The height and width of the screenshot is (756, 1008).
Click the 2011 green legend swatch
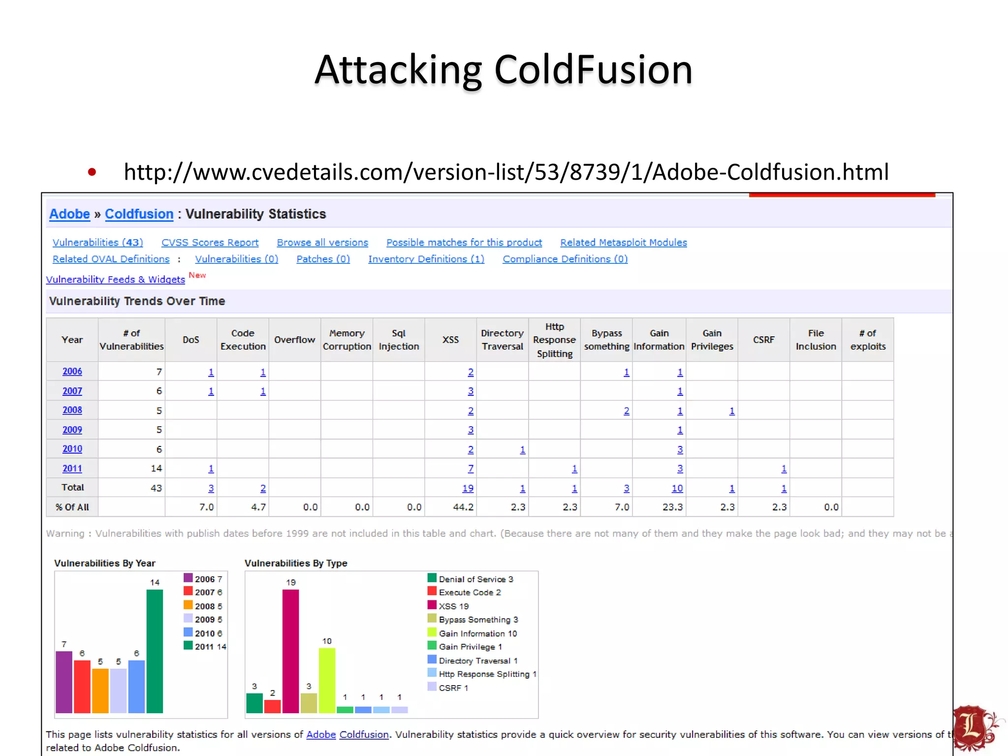point(188,645)
